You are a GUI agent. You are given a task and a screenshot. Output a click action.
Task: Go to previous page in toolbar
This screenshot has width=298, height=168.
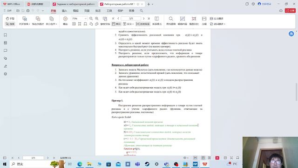click(x=118, y=19)
